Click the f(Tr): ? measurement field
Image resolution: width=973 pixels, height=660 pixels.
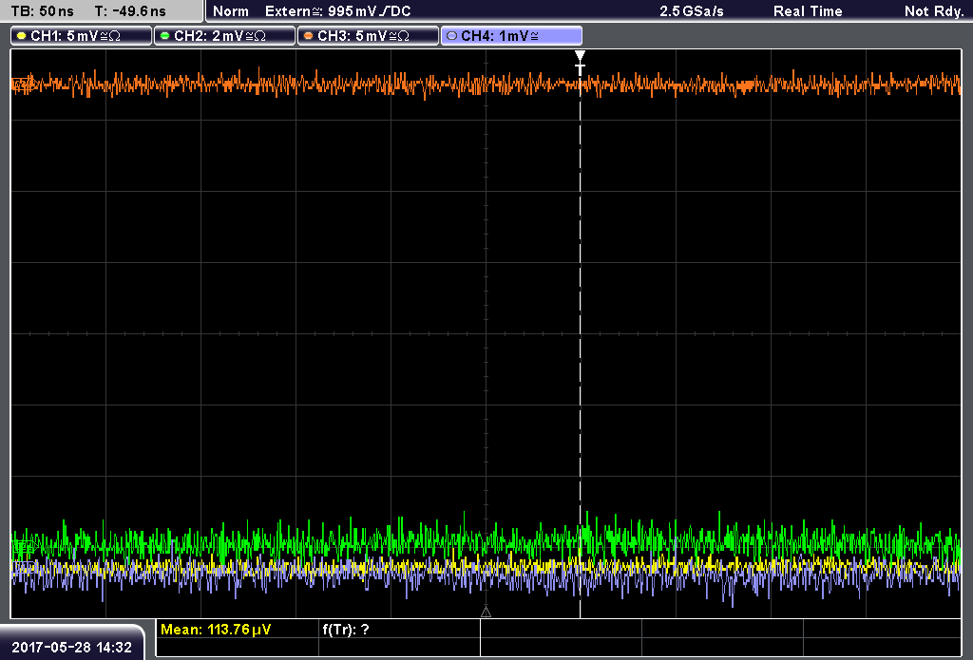click(346, 630)
